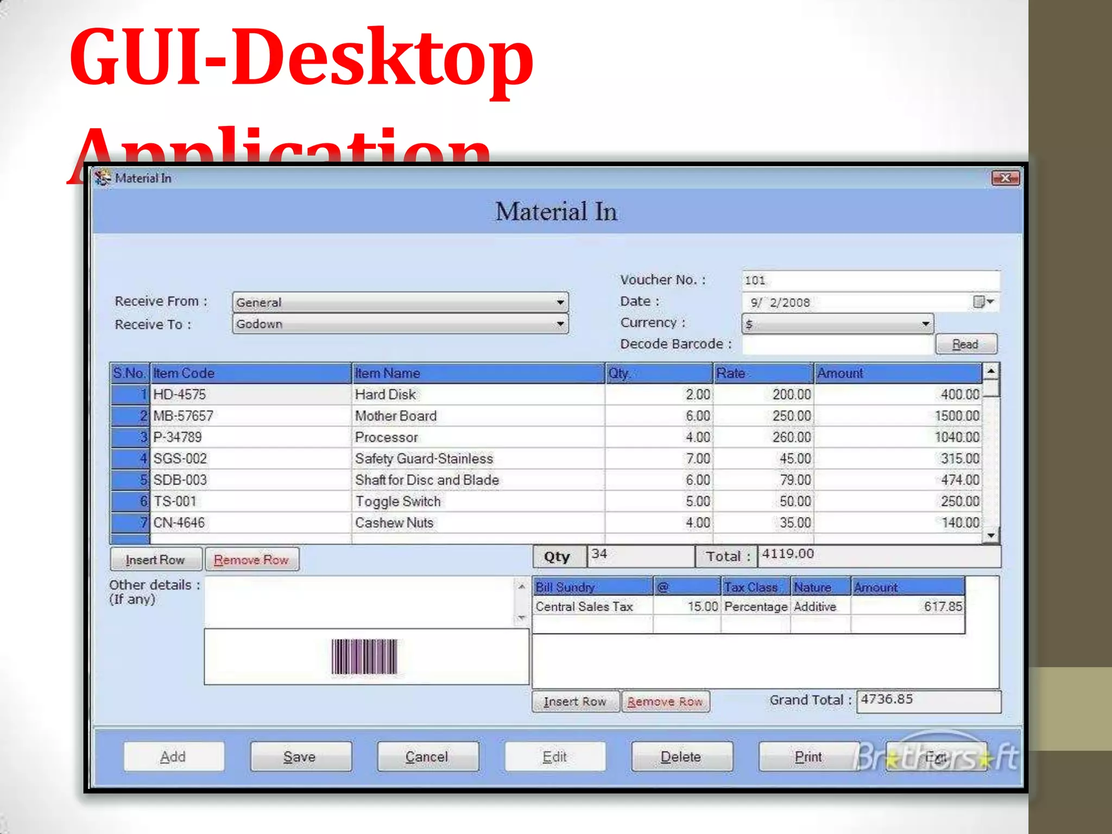Click the Save button
Screen dimensions: 1112x834
pyautogui.click(x=300, y=756)
